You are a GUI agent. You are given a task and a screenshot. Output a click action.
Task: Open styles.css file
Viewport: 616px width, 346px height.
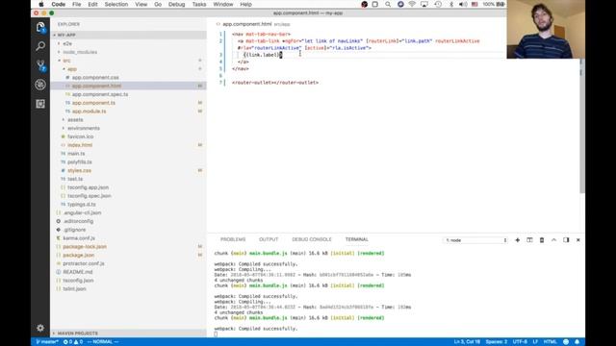point(79,171)
